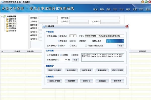Viewport: 151px width, 100px height.
Task: Click 搜索 in the top menu
Action: 128,9
